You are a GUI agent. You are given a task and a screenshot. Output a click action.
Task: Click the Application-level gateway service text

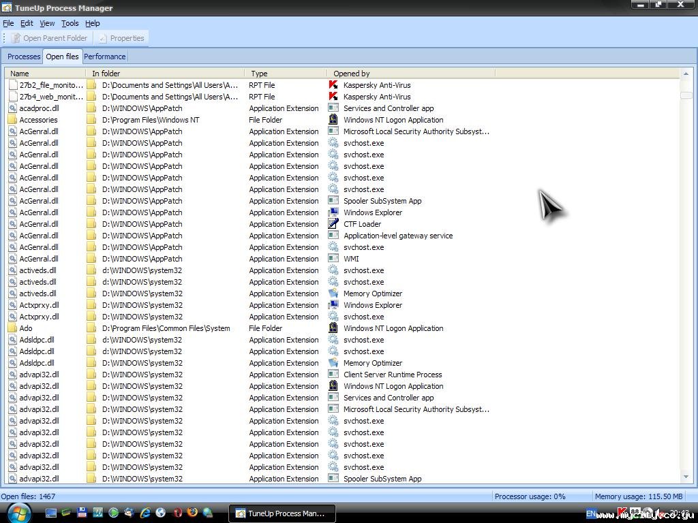point(398,235)
